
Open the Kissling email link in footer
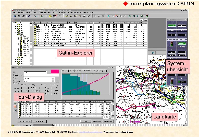pyautogui.click(x=91, y=132)
